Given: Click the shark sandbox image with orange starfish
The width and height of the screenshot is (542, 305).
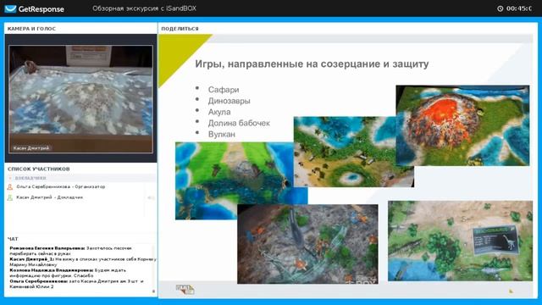Looking at the screenshot, I should tap(307, 244).
